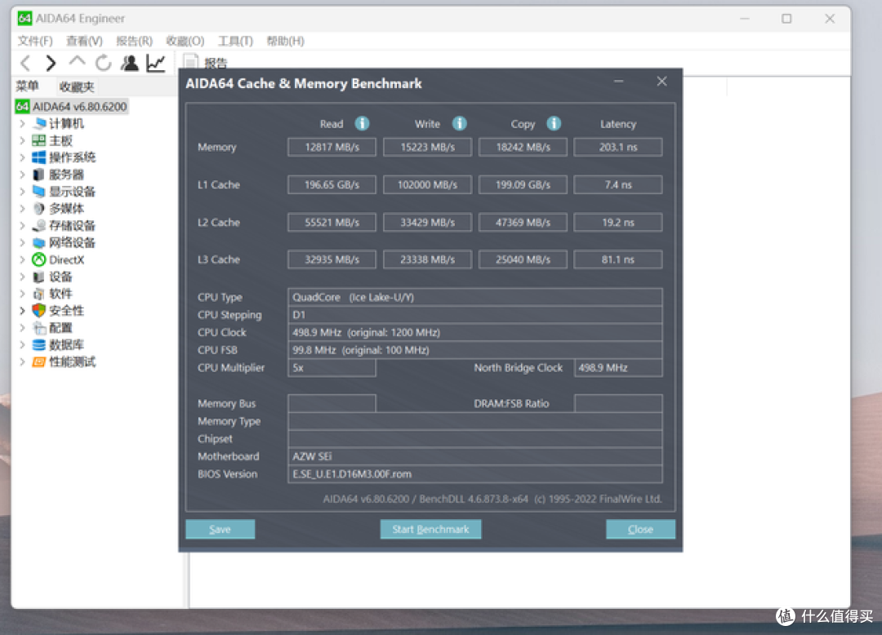The width and height of the screenshot is (882, 635).
Task: Click Start Benchmark button
Action: (430, 530)
